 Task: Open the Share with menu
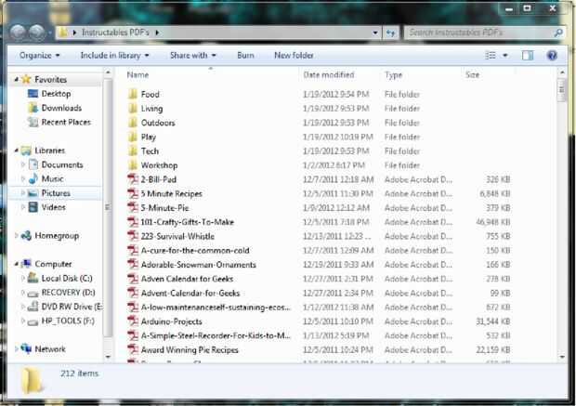tap(193, 56)
